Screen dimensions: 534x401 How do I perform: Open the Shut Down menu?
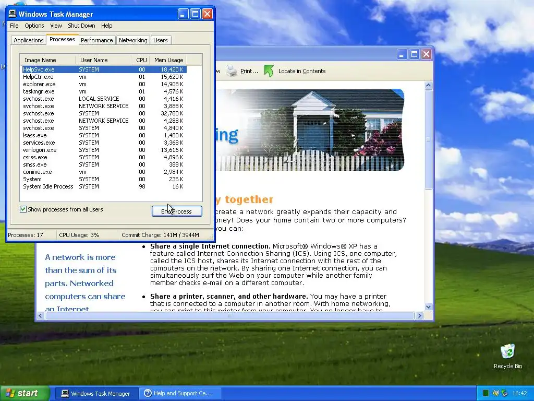click(x=81, y=26)
